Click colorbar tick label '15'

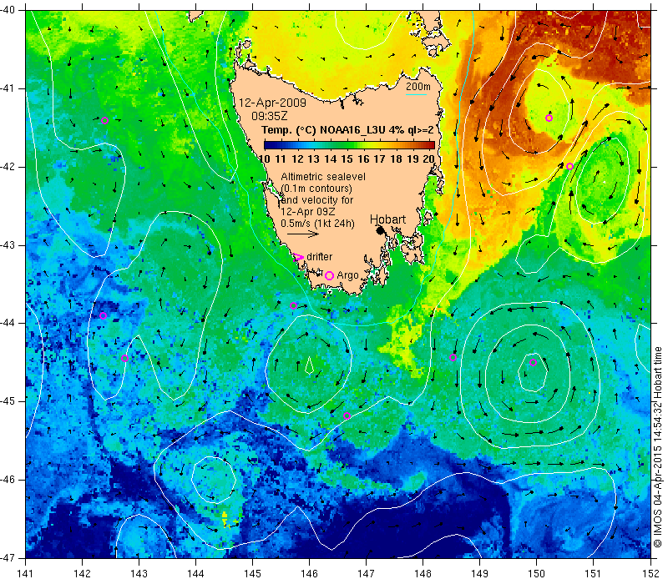pos(347,159)
